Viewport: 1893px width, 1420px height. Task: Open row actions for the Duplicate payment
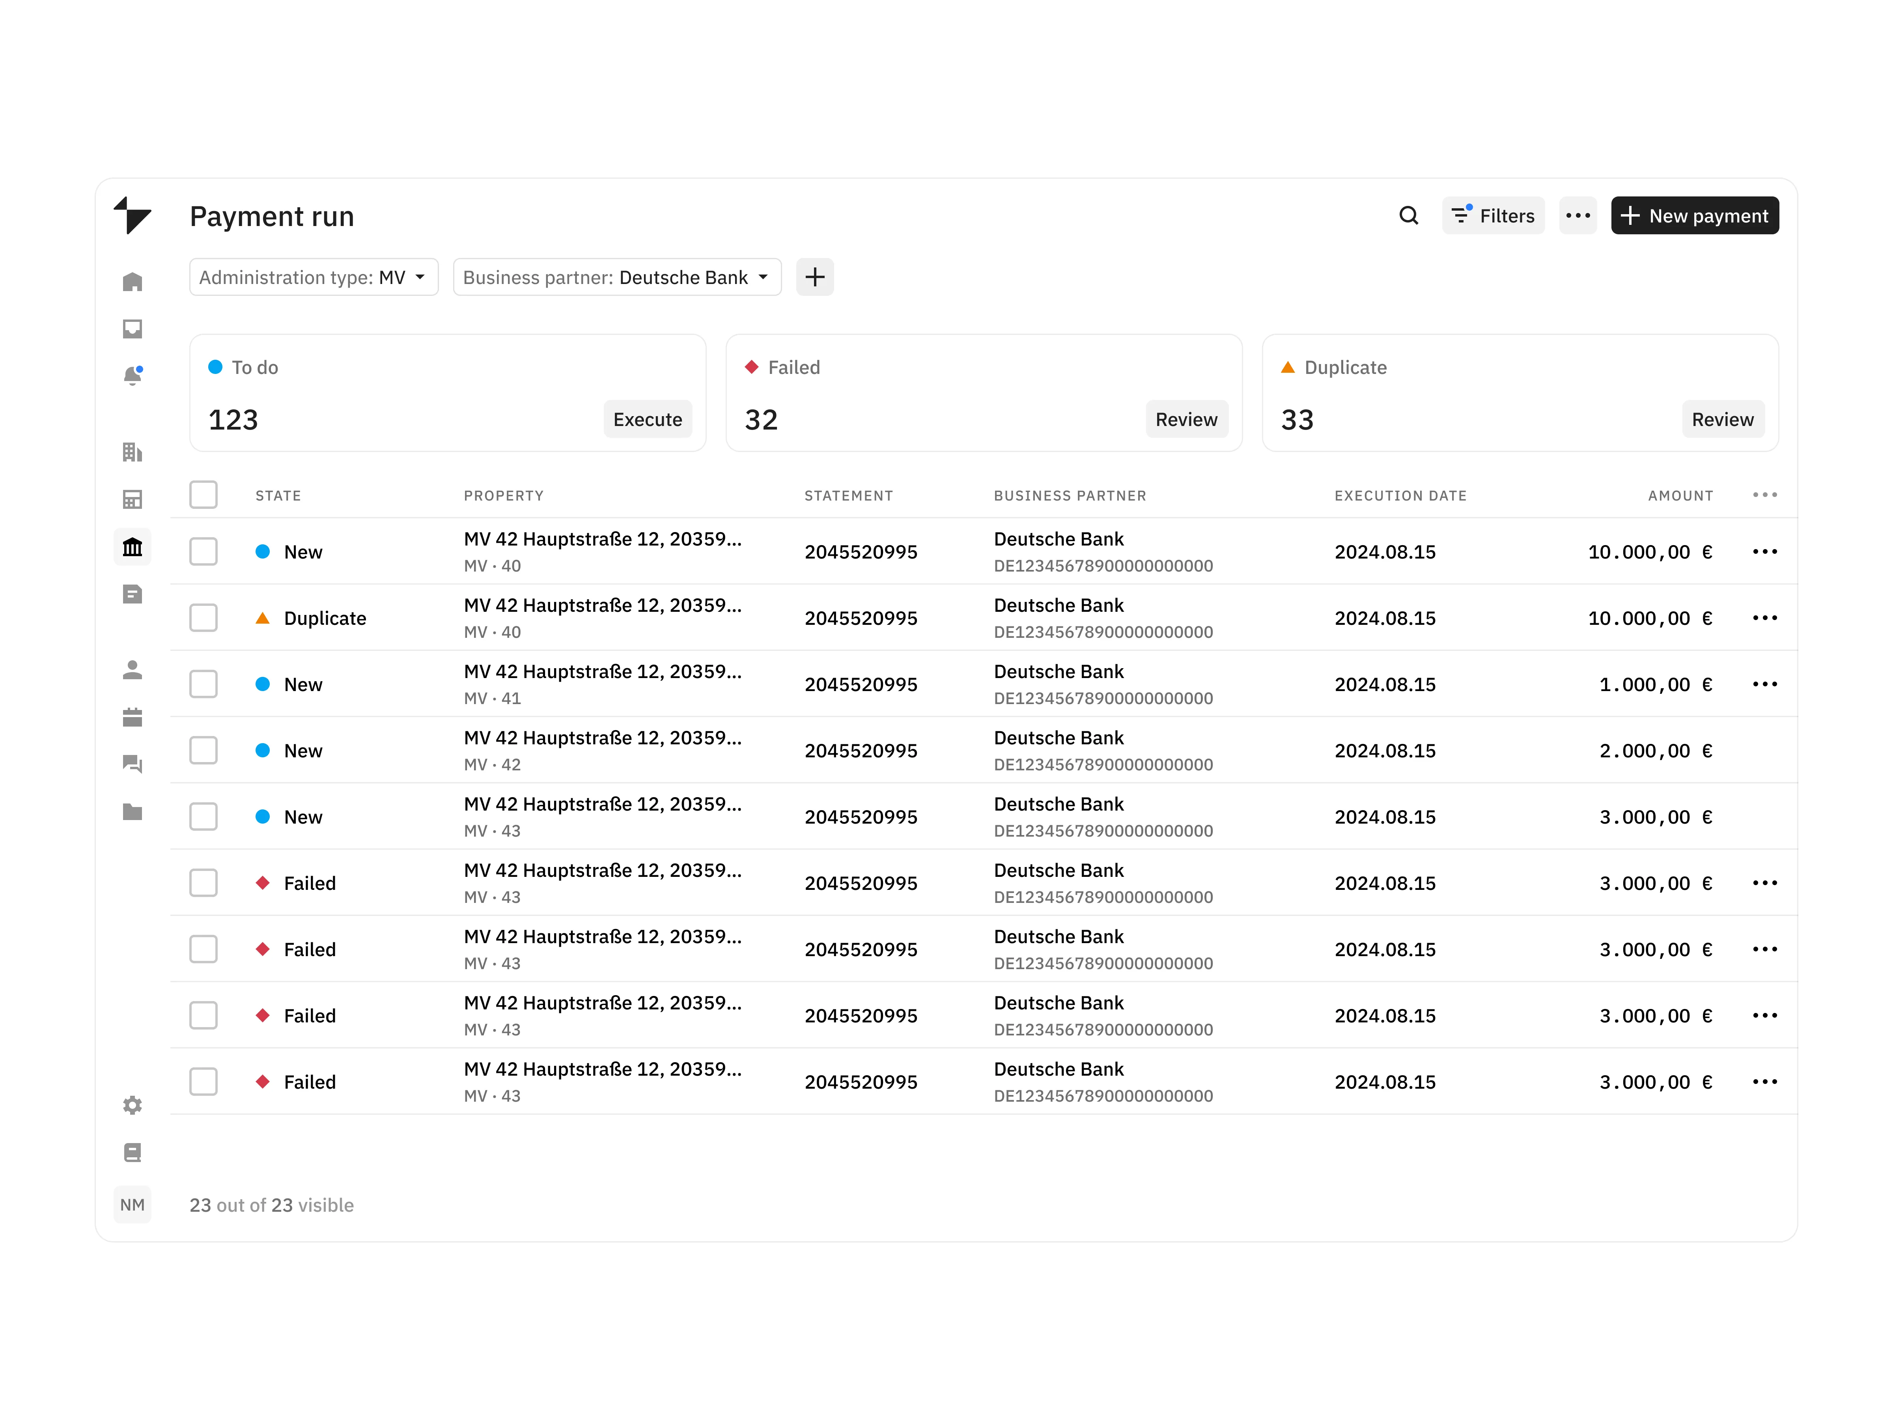coord(1765,618)
